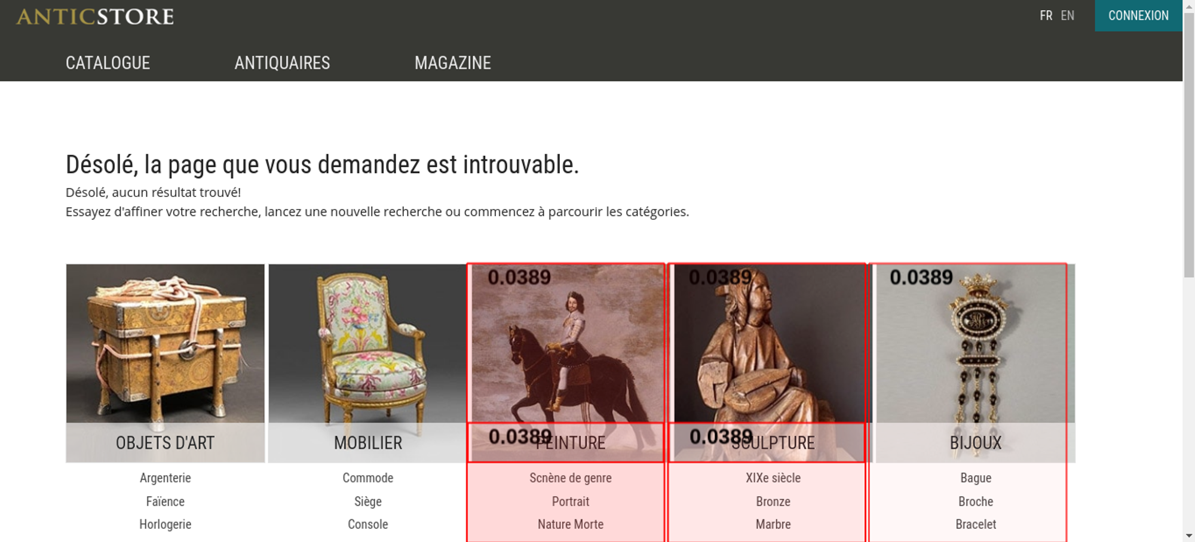This screenshot has width=1195, height=542.
Task: Open the Peinture horseman painting image
Action: click(x=568, y=344)
